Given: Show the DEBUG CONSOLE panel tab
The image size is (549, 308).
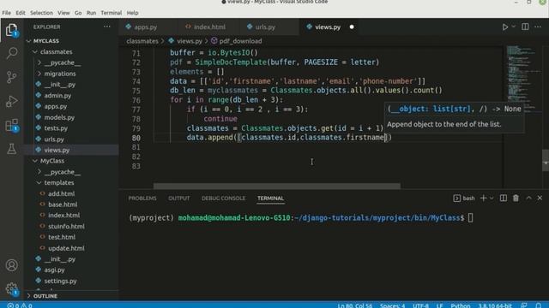Looking at the screenshot, I should (223, 198).
